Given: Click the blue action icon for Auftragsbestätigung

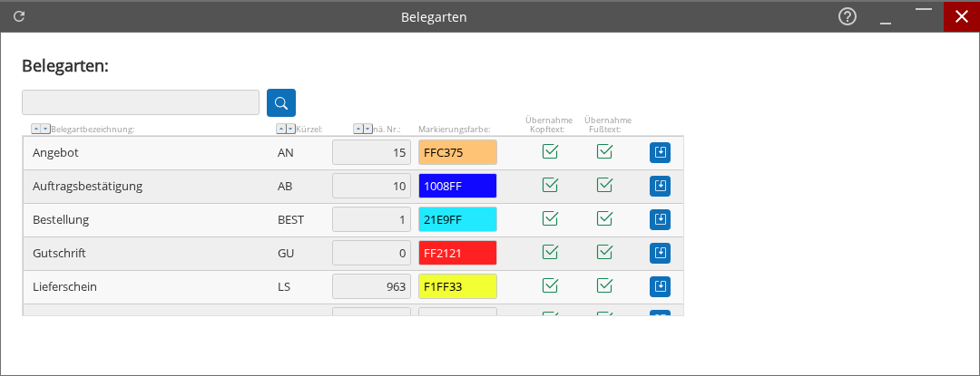Looking at the screenshot, I should tap(660, 187).
